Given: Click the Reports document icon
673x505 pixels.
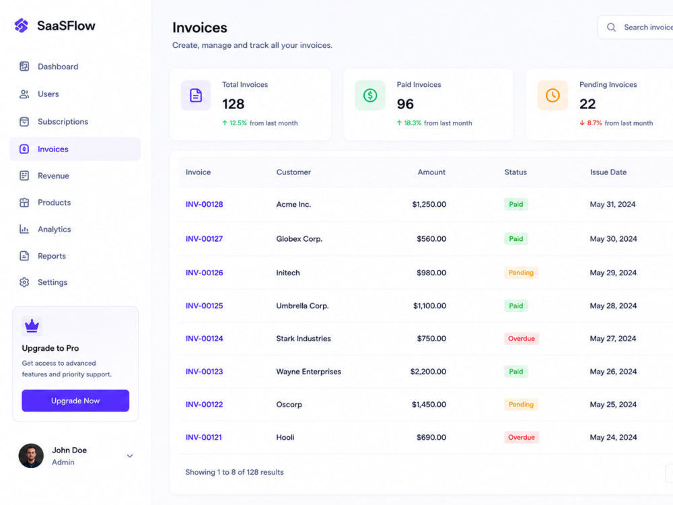Looking at the screenshot, I should 24,256.
